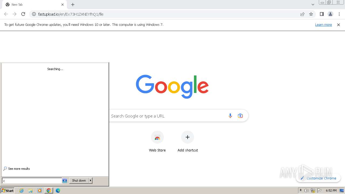Close the New Tab tab
The image size is (345, 194).
click(x=63, y=5)
